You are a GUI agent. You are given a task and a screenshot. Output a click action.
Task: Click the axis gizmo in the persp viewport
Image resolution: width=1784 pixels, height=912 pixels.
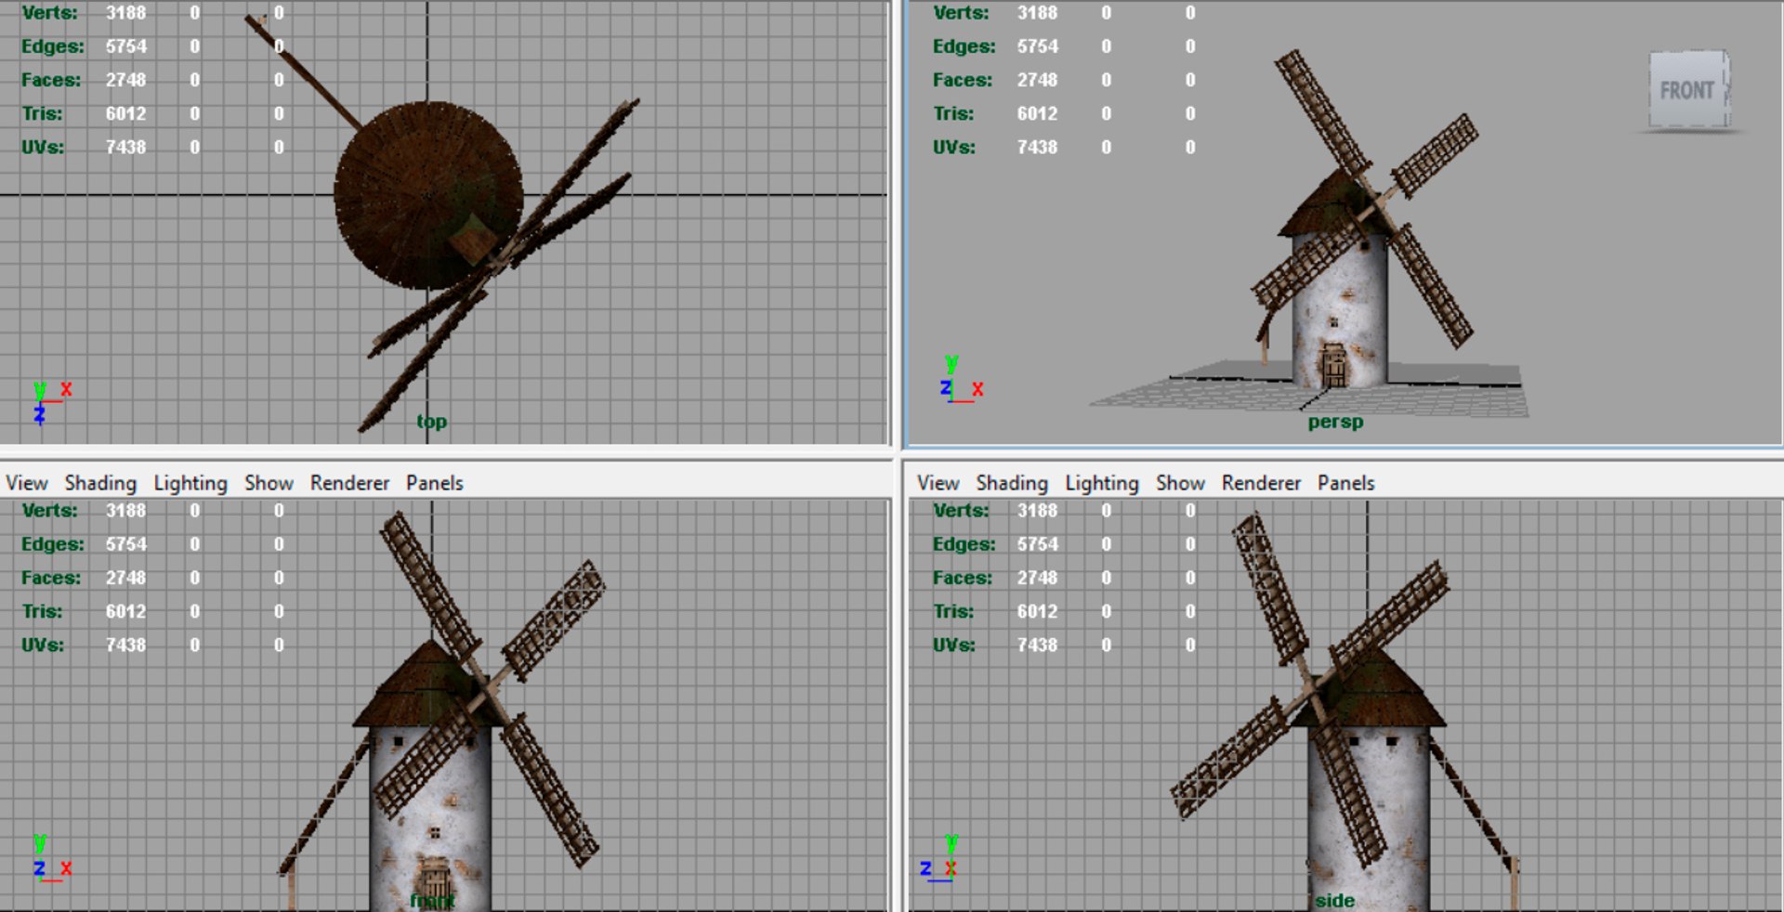961,378
